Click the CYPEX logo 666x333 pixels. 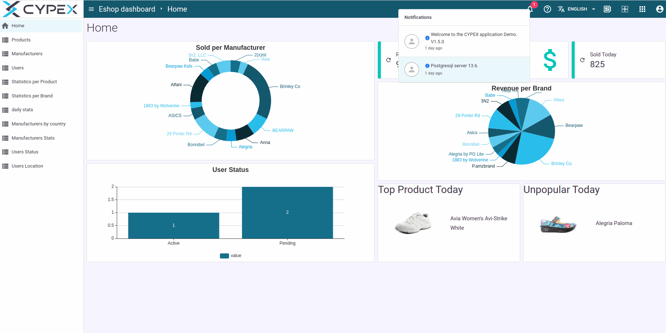(40, 9)
